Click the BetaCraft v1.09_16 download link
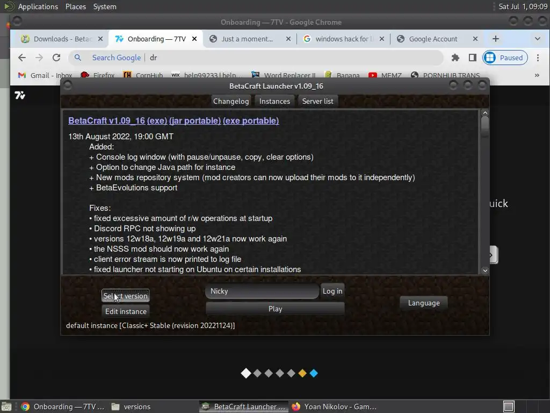The image size is (550, 413). click(x=107, y=120)
